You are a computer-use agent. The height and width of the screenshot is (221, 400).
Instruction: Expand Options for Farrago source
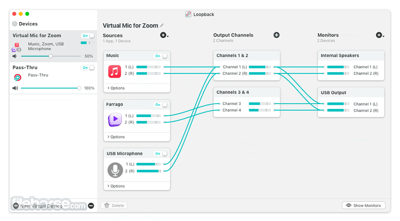[116, 137]
